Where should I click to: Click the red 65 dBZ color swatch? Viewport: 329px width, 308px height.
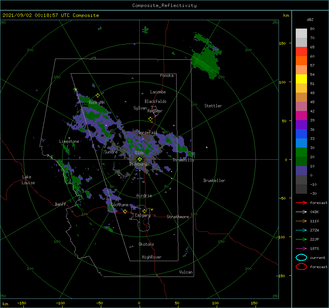click(x=301, y=51)
